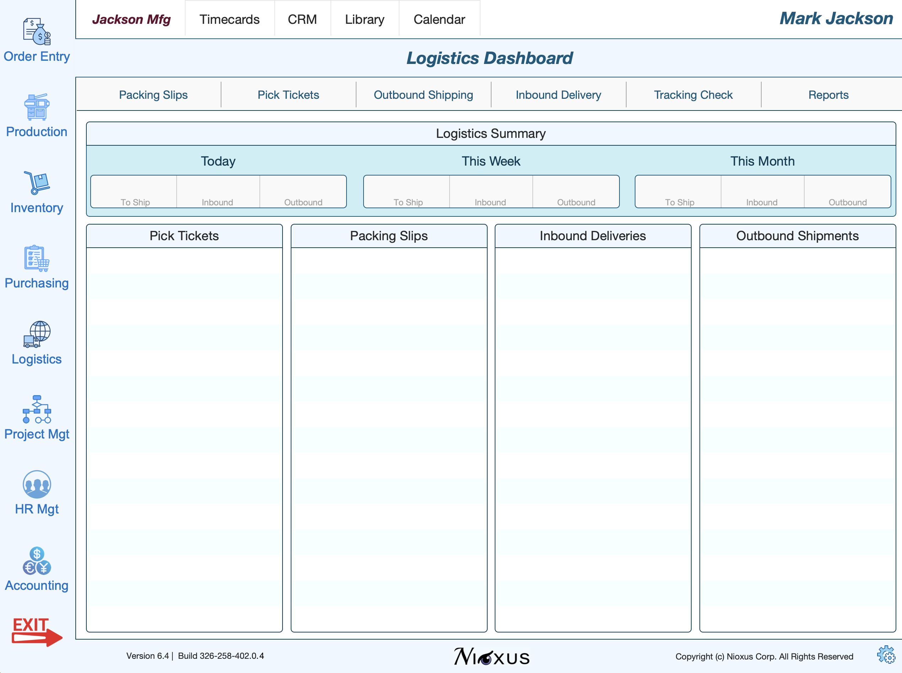Click the Packing Slips button

click(x=153, y=95)
